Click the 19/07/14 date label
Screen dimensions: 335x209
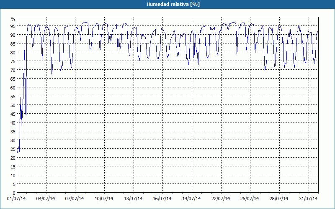tap(191, 199)
